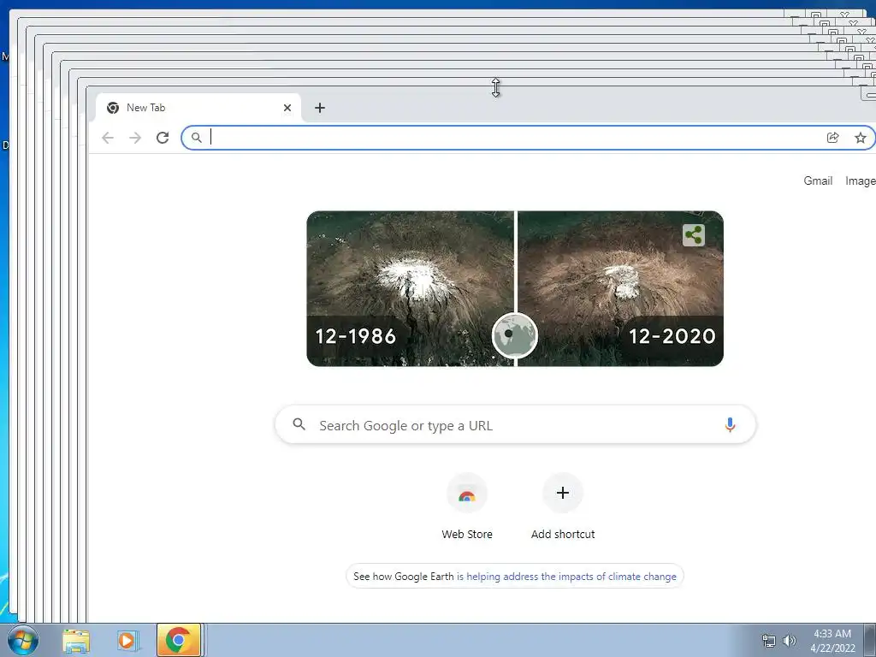
Task: Click the back navigation arrow
Action: [x=108, y=138]
